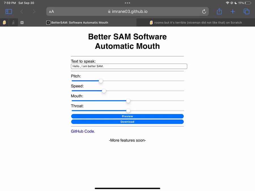Image resolution: width=255 pixels, height=191 pixels.
Task: Open the first pinned Scratch tab
Action: 4,23
